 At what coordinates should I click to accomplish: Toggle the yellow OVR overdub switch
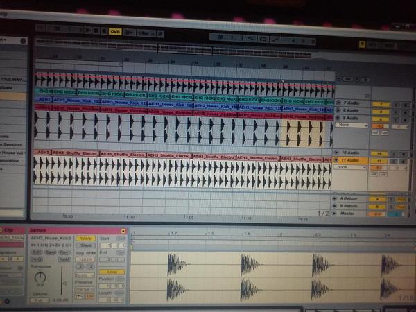[x=115, y=32]
